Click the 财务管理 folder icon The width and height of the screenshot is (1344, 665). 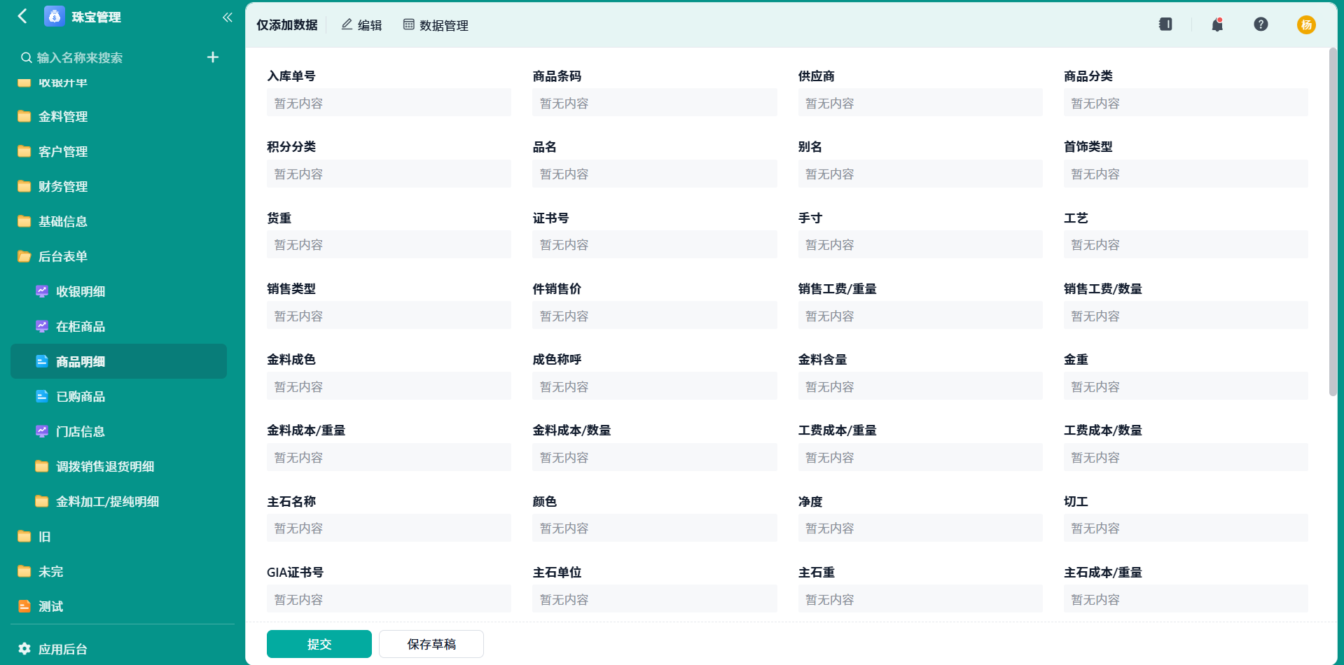pyautogui.click(x=25, y=186)
